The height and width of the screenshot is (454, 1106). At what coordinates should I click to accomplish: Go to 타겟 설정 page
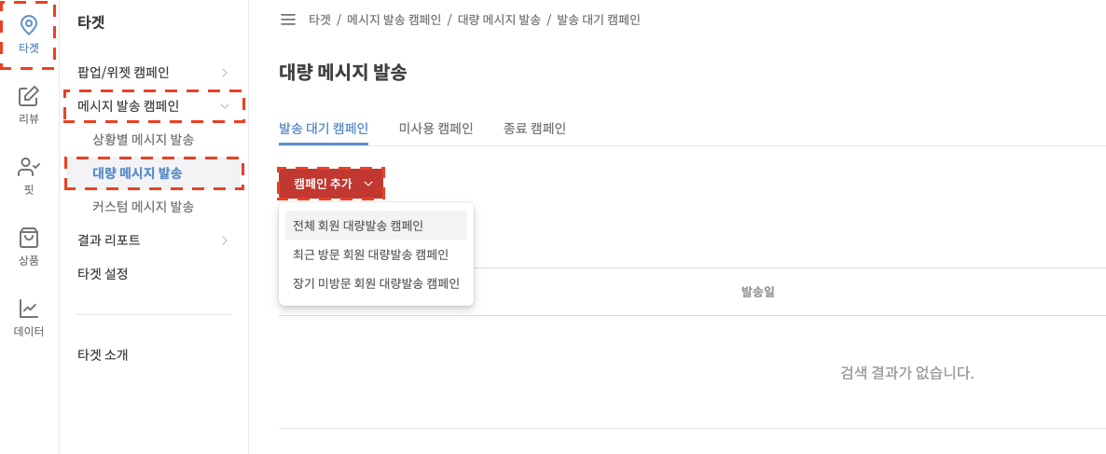point(103,274)
